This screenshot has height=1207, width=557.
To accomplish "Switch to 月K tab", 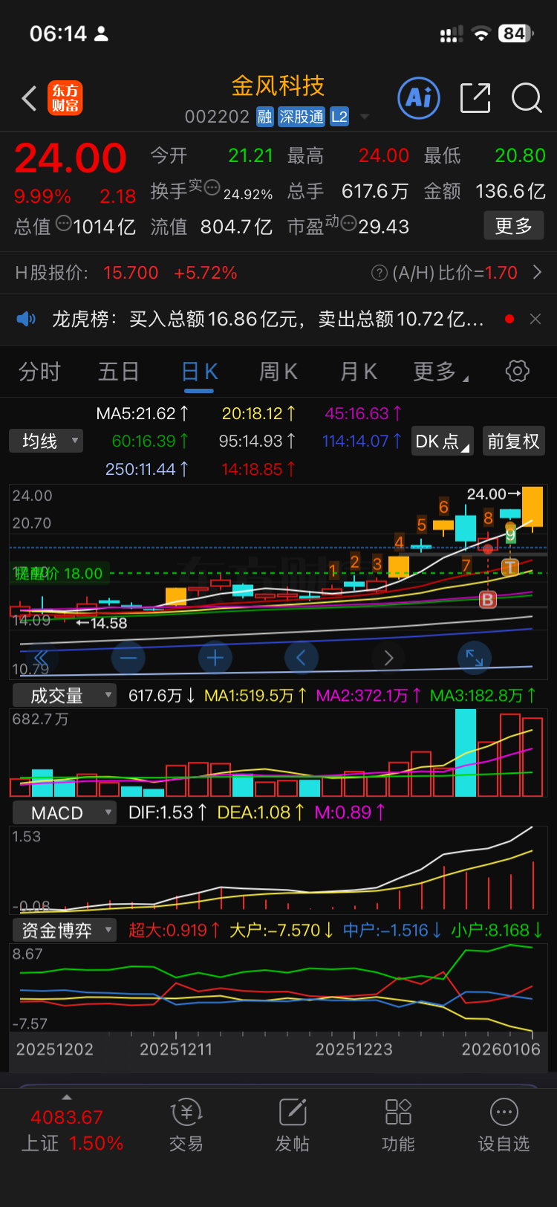I will [359, 371].
